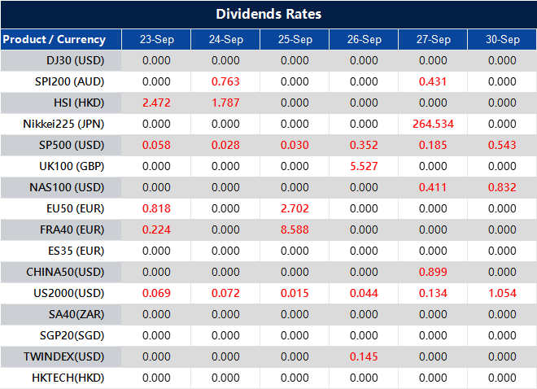Image resolution: width=537 pixels, height=389 pixels.
Task: Click the 5.527 value for UK100
Action: [x=364, y=166]
